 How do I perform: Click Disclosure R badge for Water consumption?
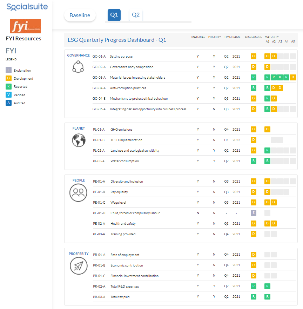(254, 161)
